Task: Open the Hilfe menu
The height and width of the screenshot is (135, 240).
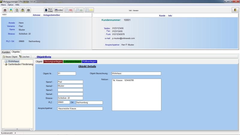Action: click(x=17, y=5)
